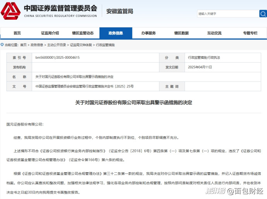
Task: Click the 名称 row document name cell
Action: [x=146, y=77]
